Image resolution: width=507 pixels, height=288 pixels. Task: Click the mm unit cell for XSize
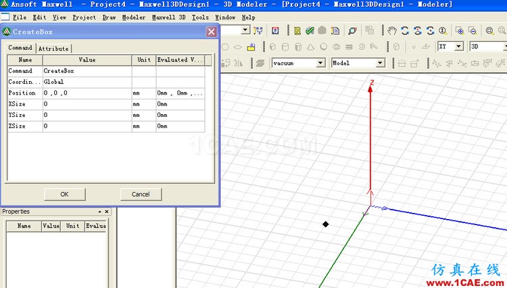pos(144,104)
